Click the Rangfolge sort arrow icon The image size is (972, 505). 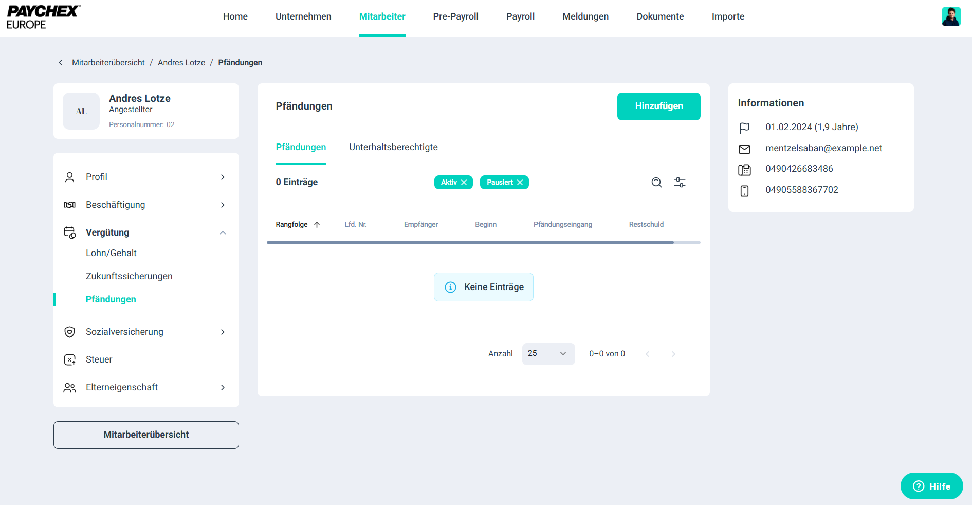pyautogui.click(x=317, y=225)
